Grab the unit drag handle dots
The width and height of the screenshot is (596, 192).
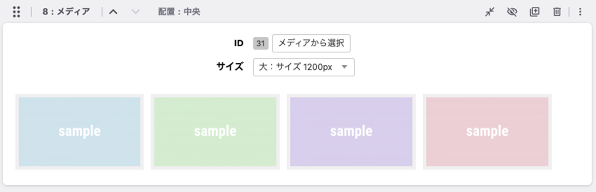tap(17, 12)
